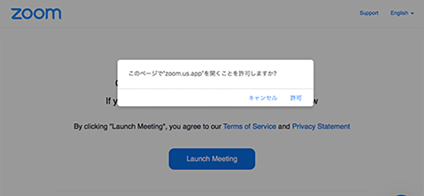Click the blue Launch Meeting button
The image size is (424, 196).
212,159
